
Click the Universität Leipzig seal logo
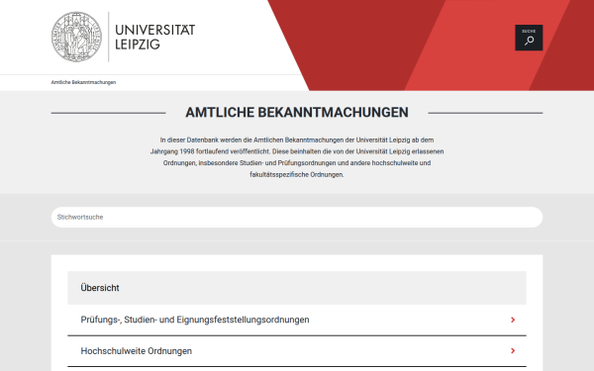(76, 37)
